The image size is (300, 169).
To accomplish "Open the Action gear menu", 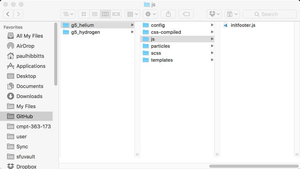I will click(150, 14).
